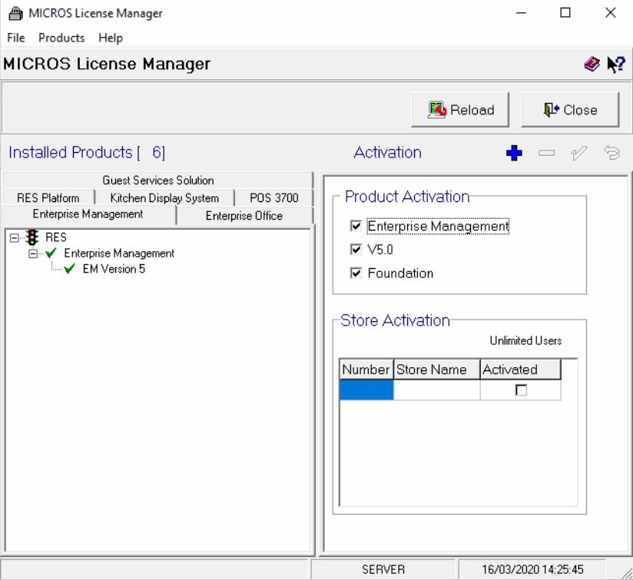Click the SERVER status bar entry
This screenshot has width=633, height=580.
pos(383,569)
